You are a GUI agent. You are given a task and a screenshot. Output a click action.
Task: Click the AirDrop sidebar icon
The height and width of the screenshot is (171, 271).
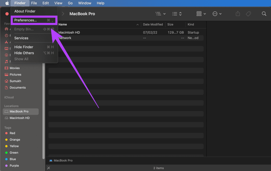[6, 29]
